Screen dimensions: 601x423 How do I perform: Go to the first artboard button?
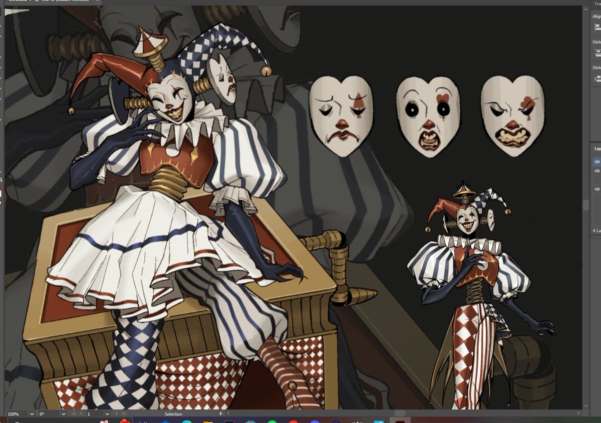tap(74, 414)
